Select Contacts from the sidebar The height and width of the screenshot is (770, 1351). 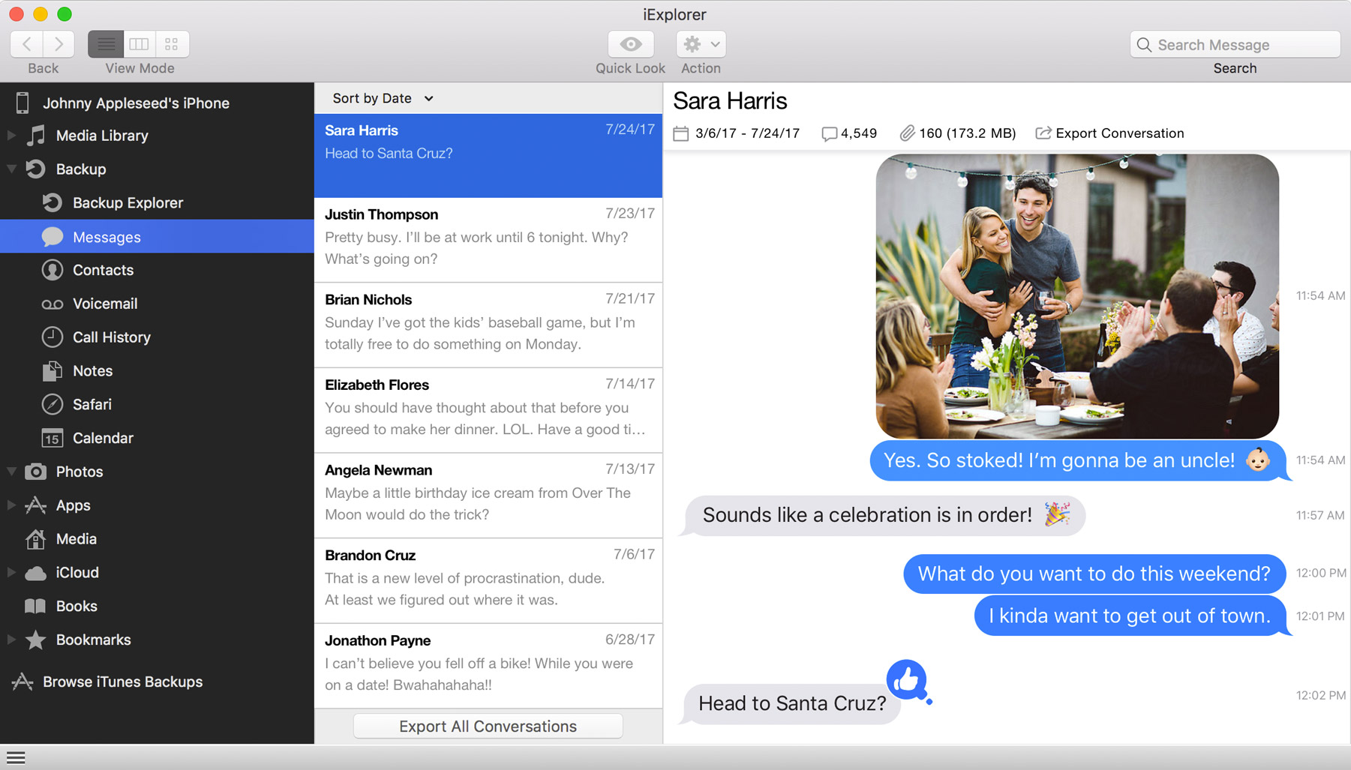coord(103,270)
